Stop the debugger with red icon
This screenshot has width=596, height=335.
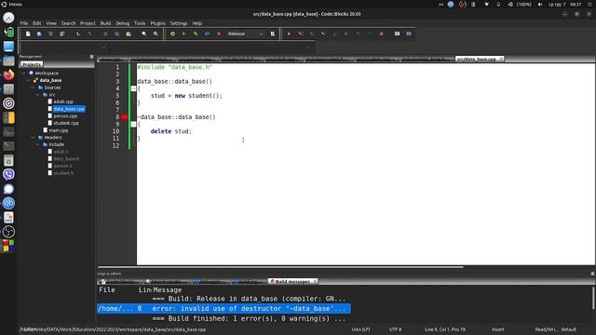click(x=381, y=33)
